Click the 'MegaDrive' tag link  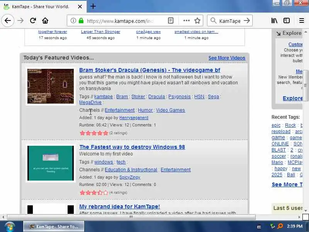click(x=90, y=102)
